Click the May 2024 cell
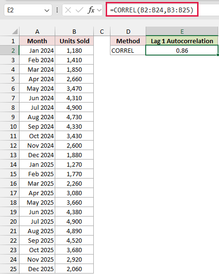The width and height of the screenshot is (219, 274). tap(37, 88)
